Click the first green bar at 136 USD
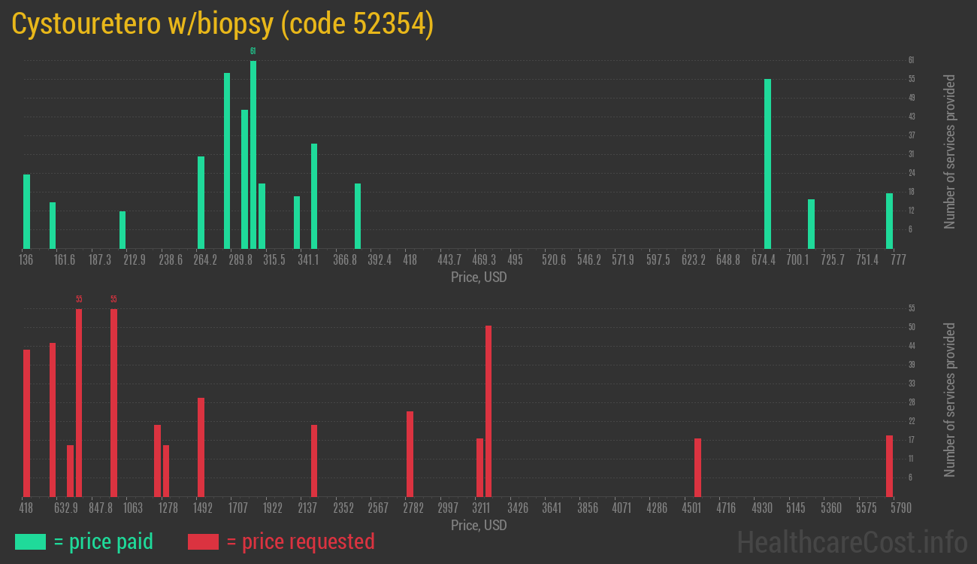 click(x=27, y=211)
